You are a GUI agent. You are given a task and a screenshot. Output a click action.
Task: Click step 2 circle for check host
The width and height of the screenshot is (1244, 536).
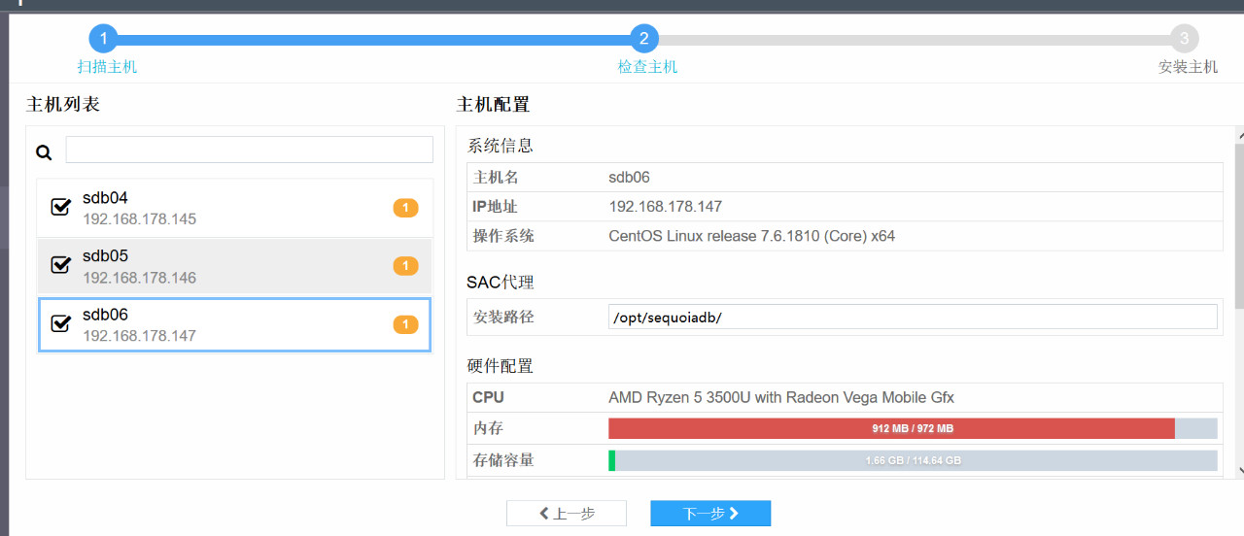(643, 39)
